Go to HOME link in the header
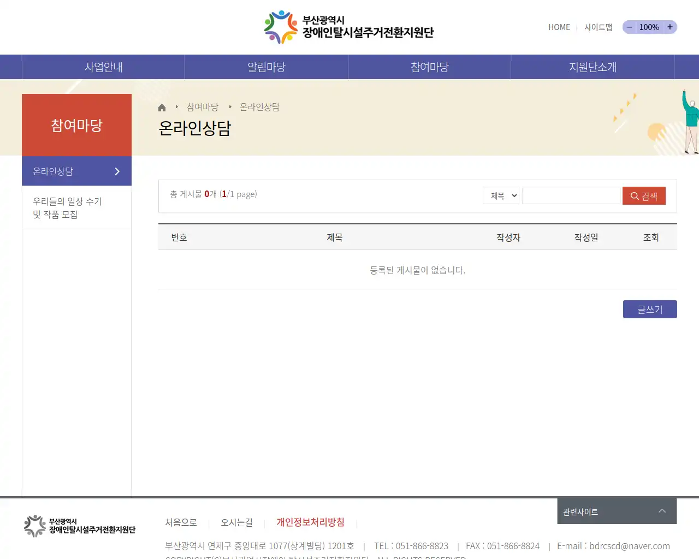699x559 pixels. (559, 27)
